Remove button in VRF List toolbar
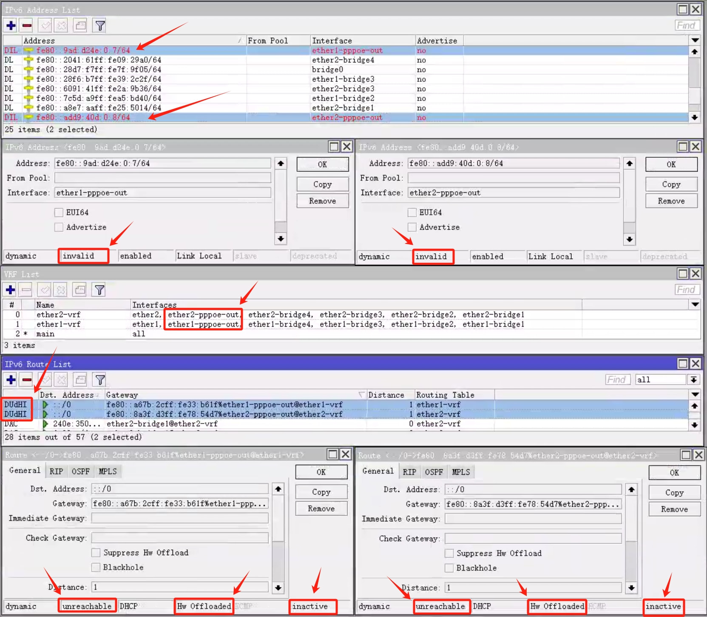The width and height of the screenshot is (707, 617). click(x=26, y=290)
